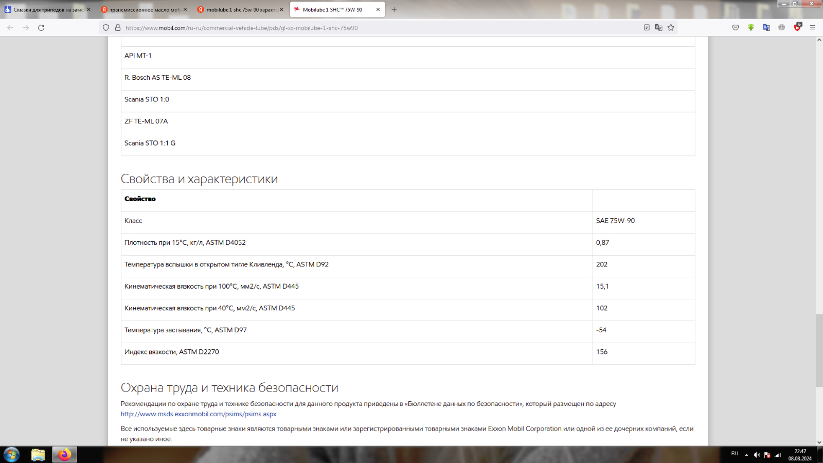This screenshot has height=463, width=823.
Task: Click the scrollbar up arrow
Action: tap(819, 40)
